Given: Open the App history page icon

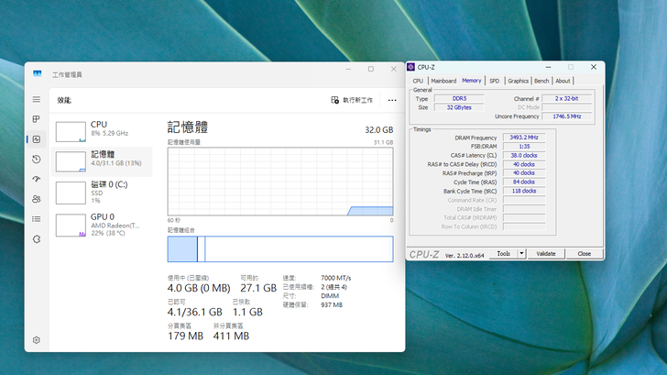Looking at the screenshot, I should pos(37,160).
